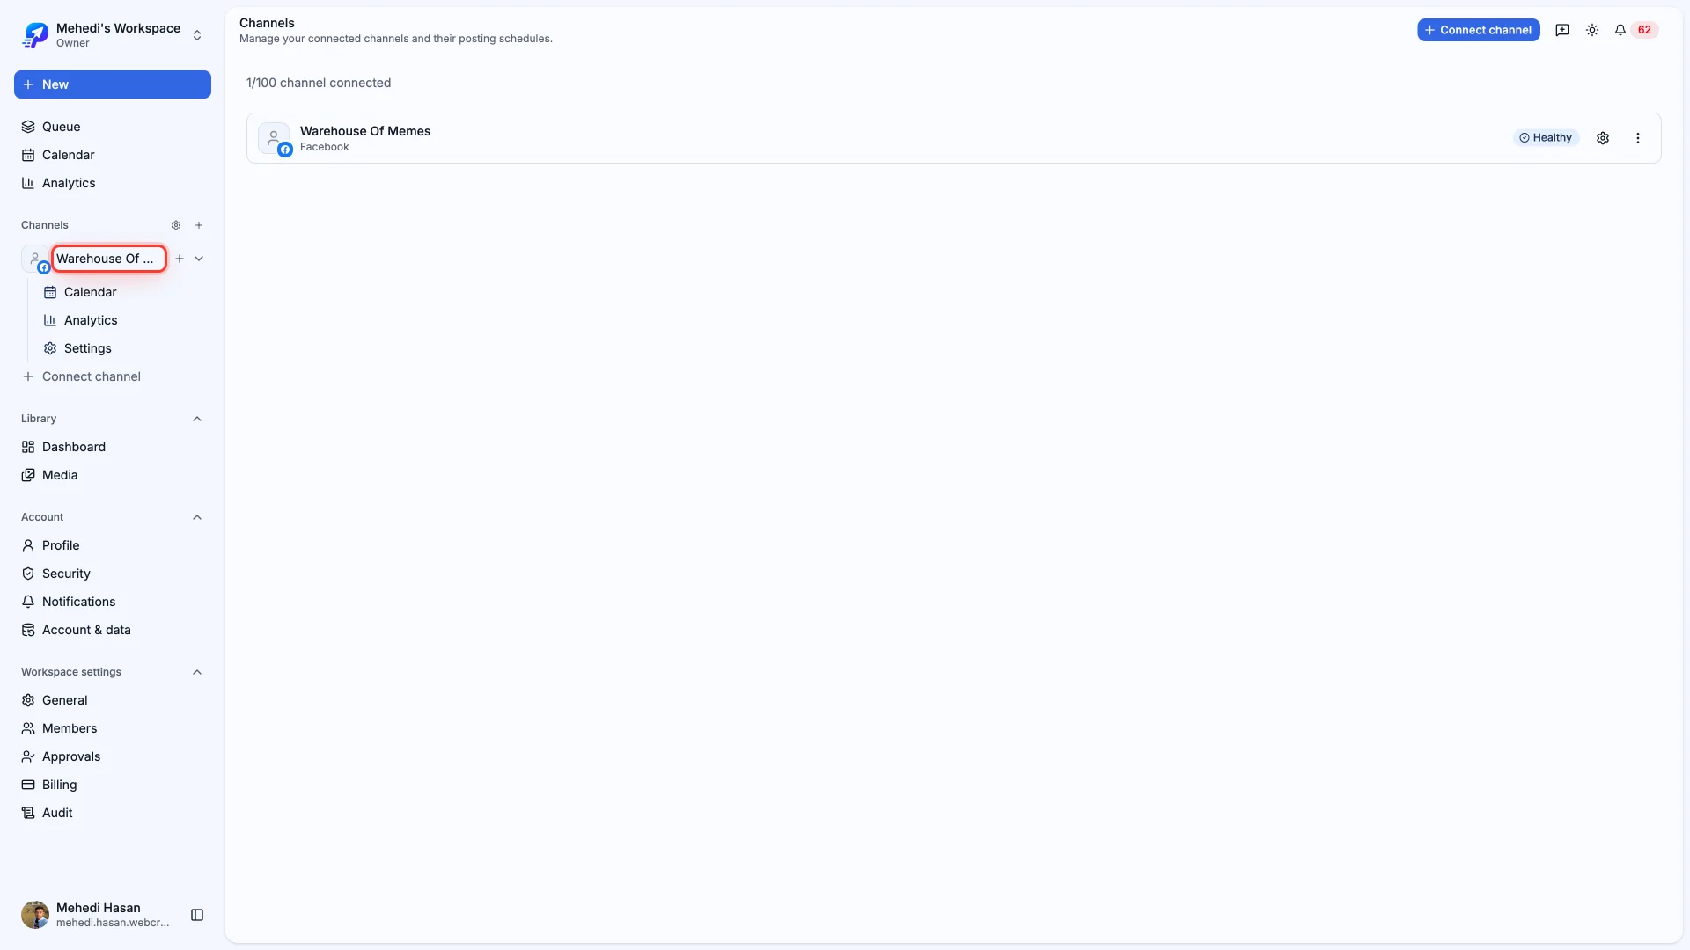
Task: Click the workspace logo icon
Action: pyautogui.click(x=36, y=35)
